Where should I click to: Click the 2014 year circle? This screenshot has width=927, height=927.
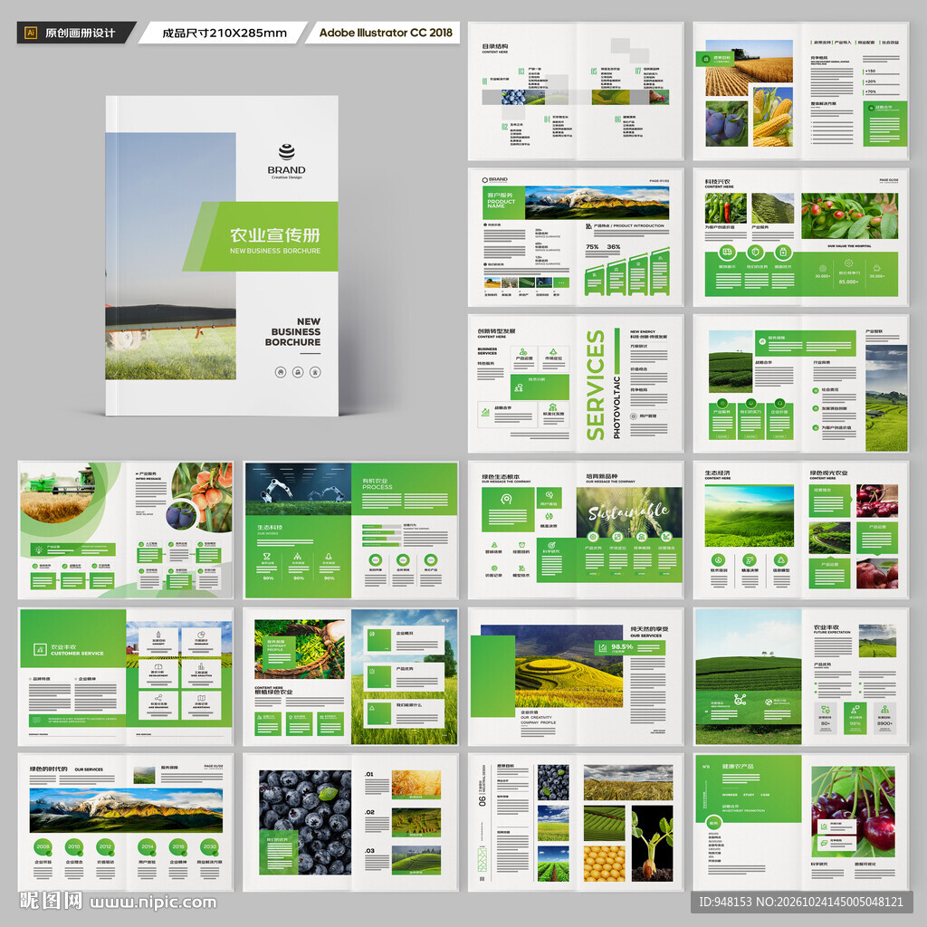tap(148, 846)
